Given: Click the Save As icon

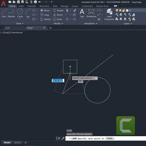Looking at the screenshot, I should tap(22, 2).
